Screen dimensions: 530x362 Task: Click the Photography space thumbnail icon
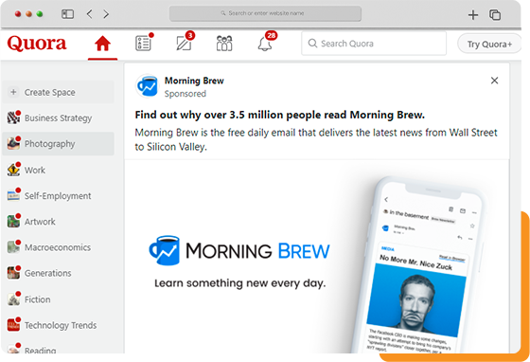(13, 143)
